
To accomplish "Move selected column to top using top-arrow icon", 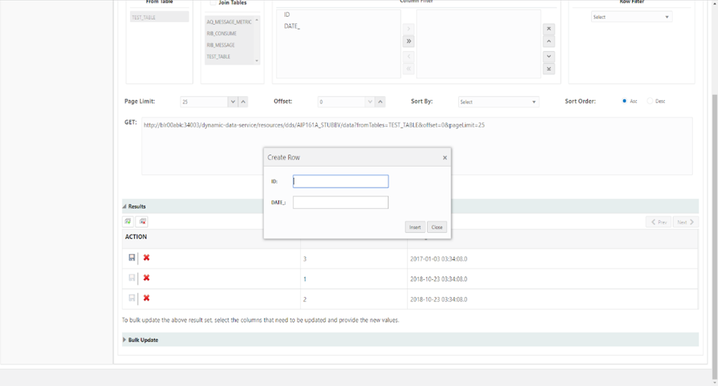I will pos(548,28).
